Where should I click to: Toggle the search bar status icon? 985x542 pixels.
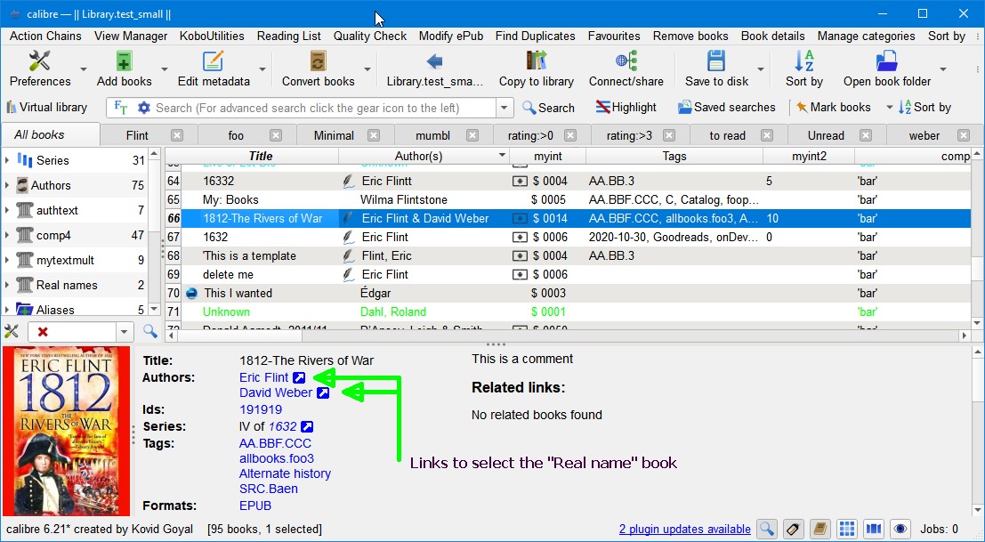(x=766, y=529)
